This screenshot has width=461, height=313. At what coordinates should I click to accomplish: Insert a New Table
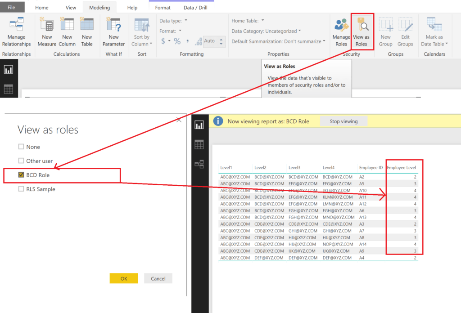tap(86, 31)
